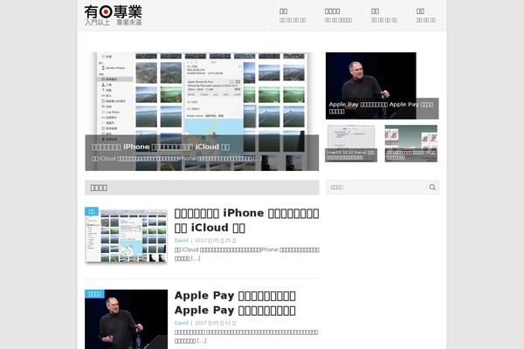Screen dimensions: 524x349
Task: Click the category tag on Apple Pay thumbnail
Action: [94, 294]
